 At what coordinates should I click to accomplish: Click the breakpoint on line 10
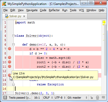click(x=10, y=62)
